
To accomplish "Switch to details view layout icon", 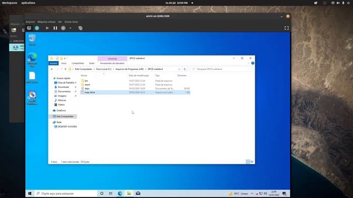I will 248,162.
